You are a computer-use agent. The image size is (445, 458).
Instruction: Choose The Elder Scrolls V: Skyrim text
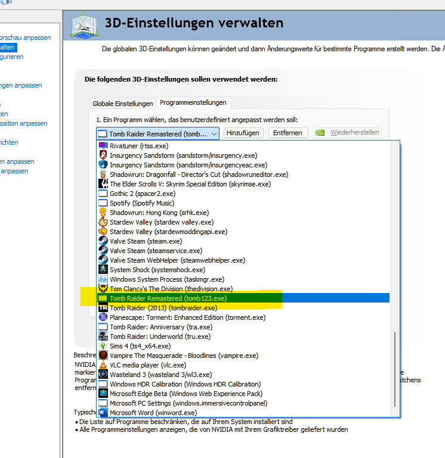pos(190,184)
